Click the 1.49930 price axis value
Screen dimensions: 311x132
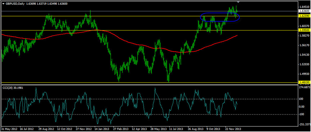305,74
